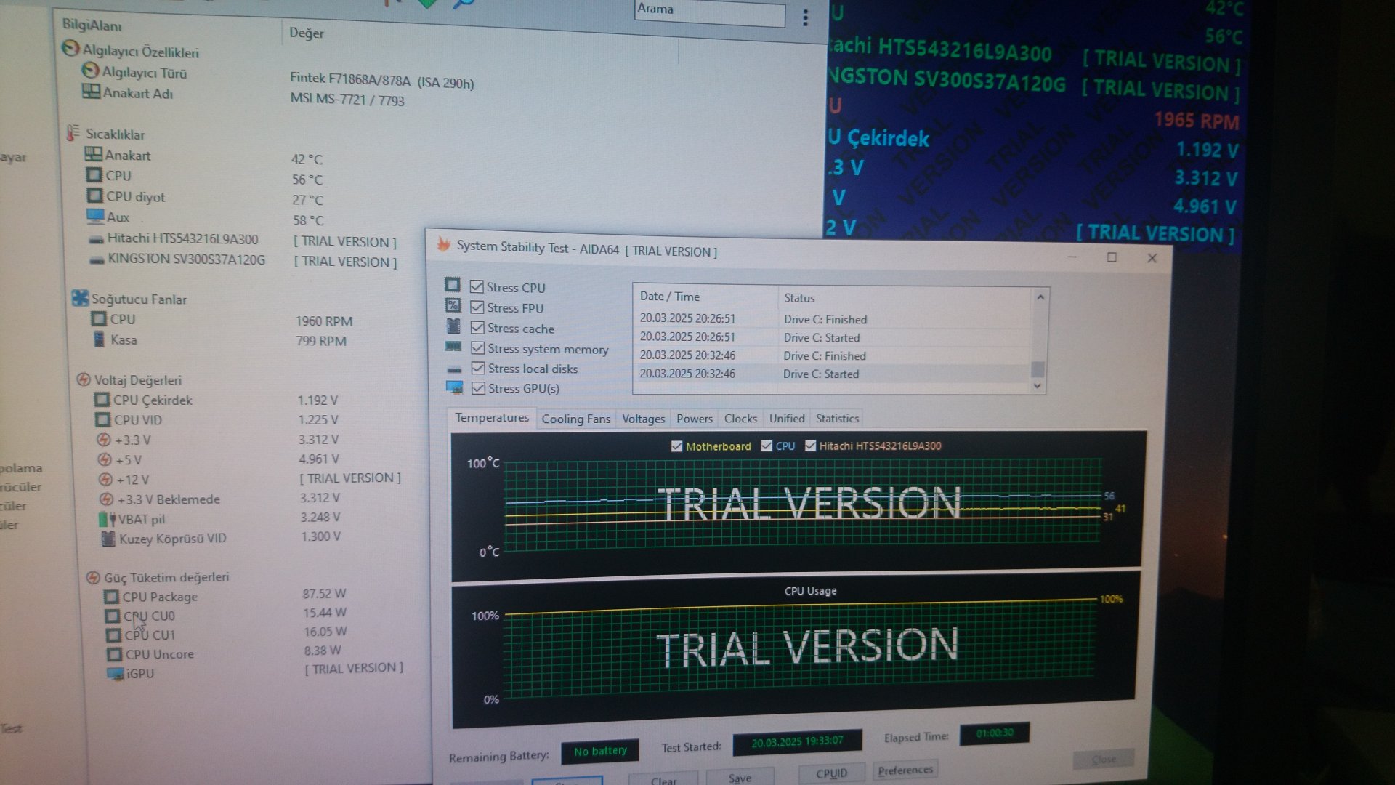Image resolution: width=1395 pixels, height=785 pixels.
Task: Switch to the Cooling Fans tab
Action: point(575,419)
